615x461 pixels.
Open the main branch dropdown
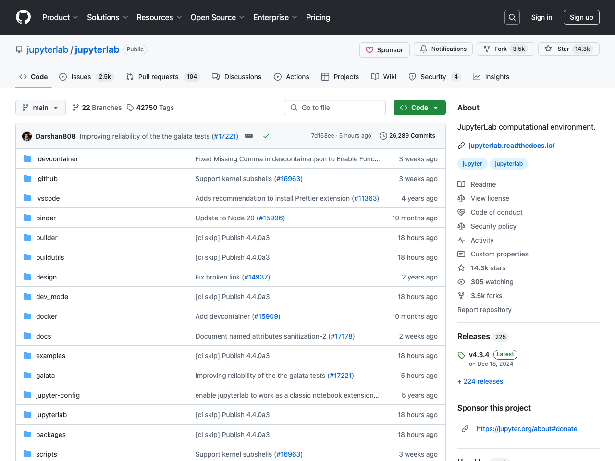[x=40, y=108]
